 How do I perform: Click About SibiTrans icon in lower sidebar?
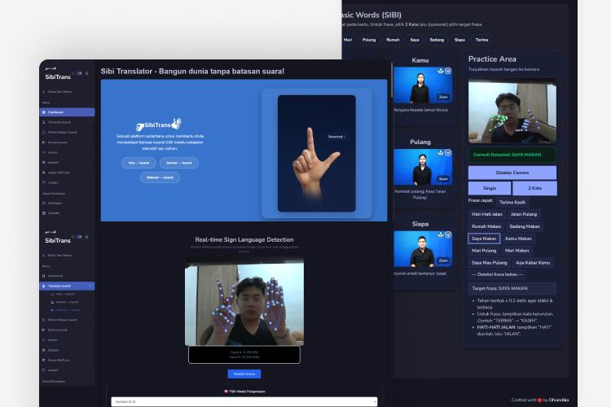(x=44, y=361)
